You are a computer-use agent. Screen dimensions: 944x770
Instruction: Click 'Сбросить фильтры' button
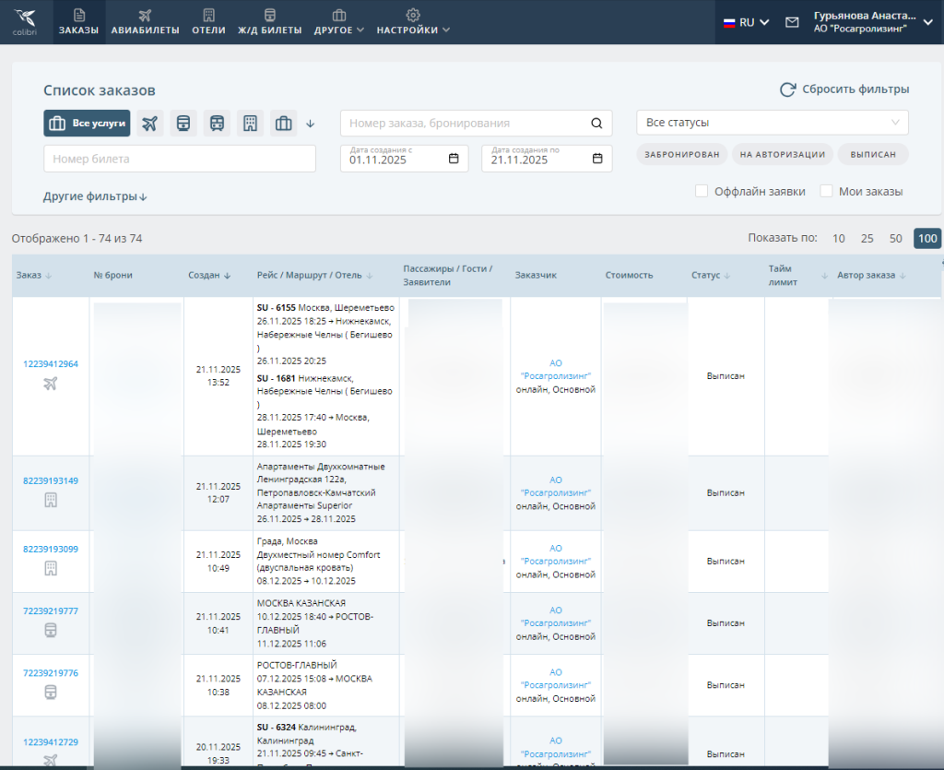click(x=844, y=89)
